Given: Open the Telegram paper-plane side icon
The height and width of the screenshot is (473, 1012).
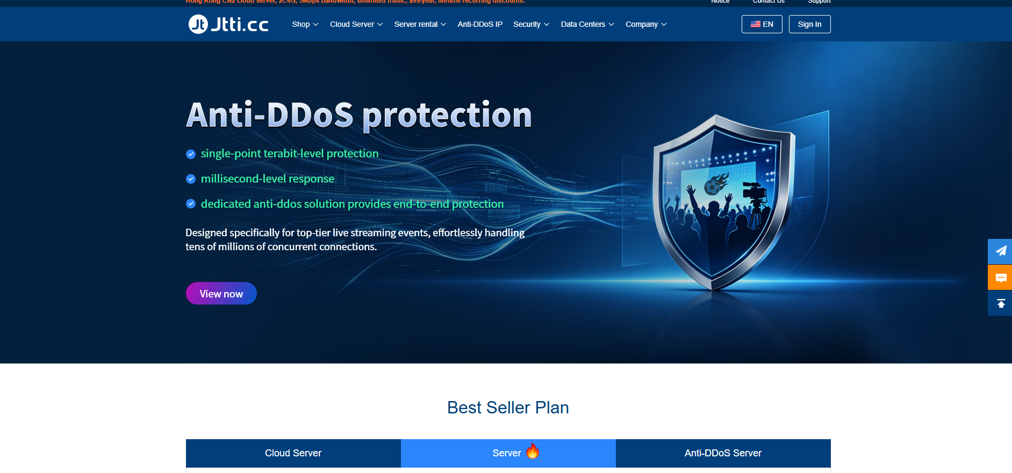Looking at the screenshot, I should [x=1000, y=251].
